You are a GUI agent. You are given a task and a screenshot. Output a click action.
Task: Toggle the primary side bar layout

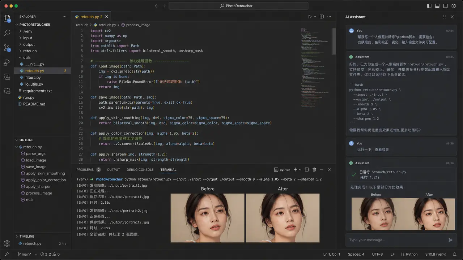pos(429,6)
